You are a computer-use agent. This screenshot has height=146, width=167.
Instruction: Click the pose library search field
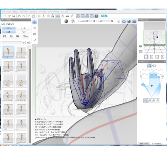pyautogui.click(x=12, y=42)
